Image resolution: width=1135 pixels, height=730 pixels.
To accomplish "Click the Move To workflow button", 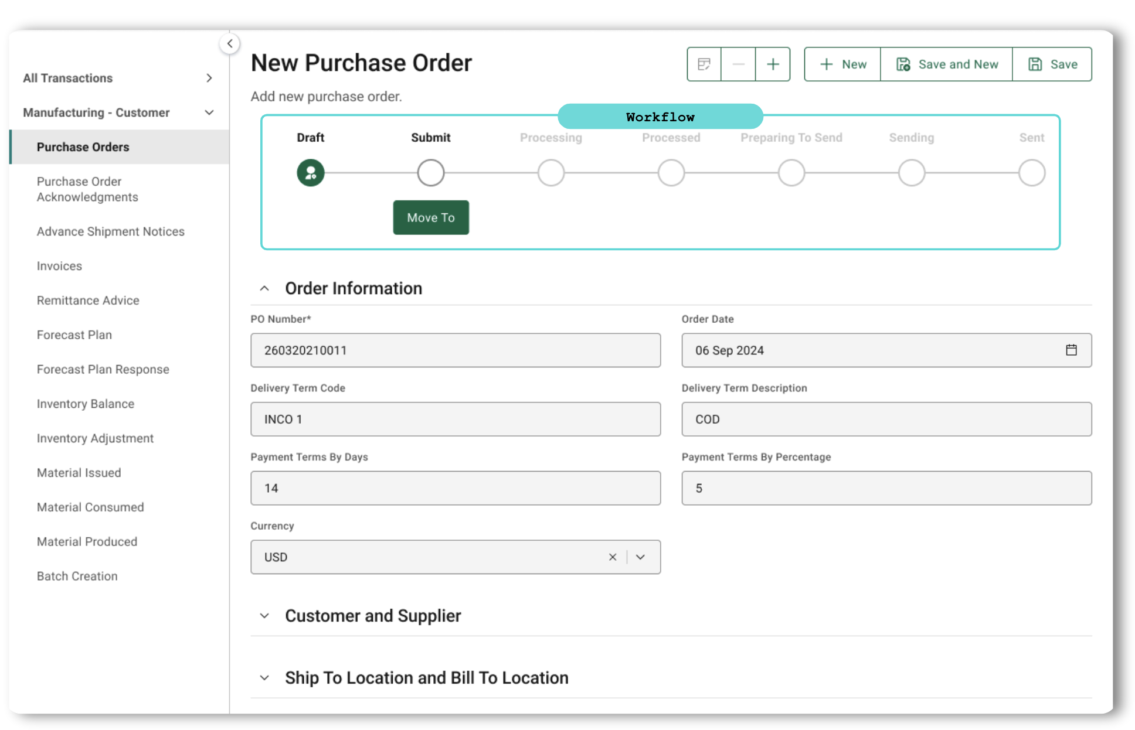I will pyautogui.click(x=430, y=217).
